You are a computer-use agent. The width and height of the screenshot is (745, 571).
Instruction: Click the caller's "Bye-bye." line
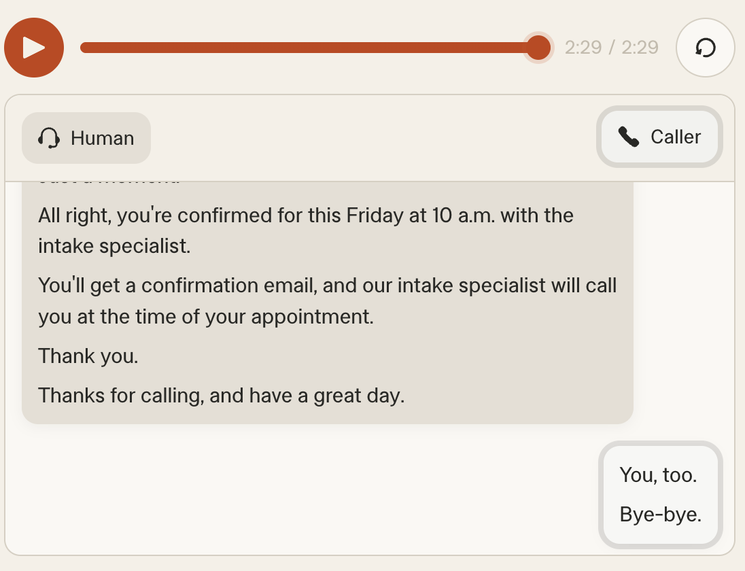pyautogui.click(x=660, y=515)
